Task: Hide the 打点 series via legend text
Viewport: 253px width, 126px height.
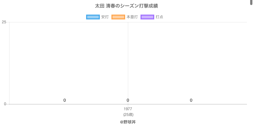Action: click(159, 17)
